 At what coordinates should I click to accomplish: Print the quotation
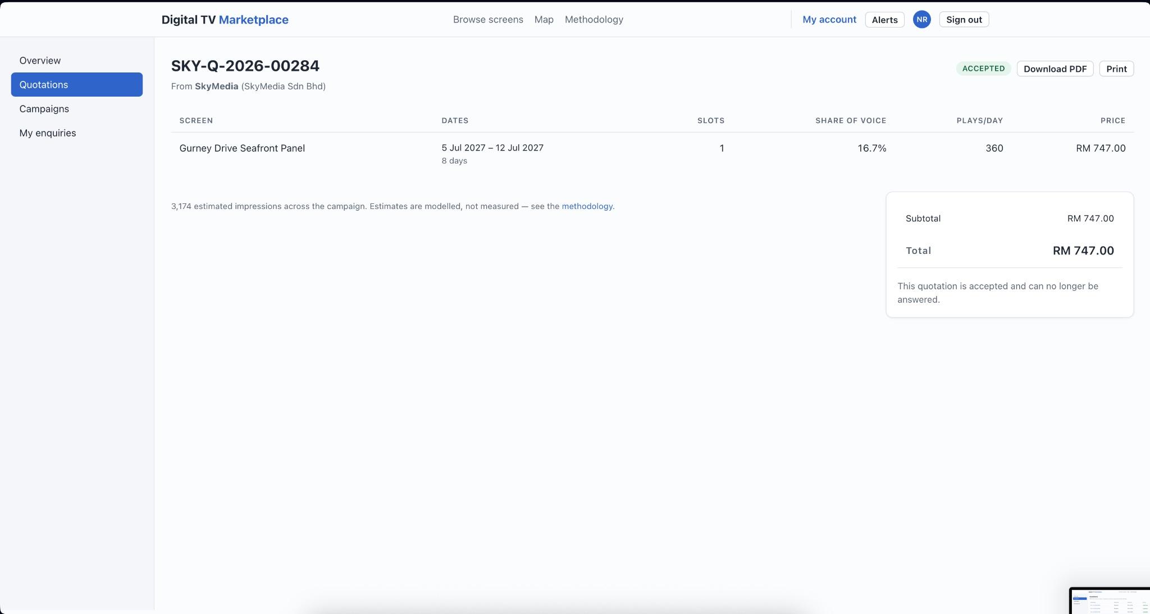coord(1116,69)
